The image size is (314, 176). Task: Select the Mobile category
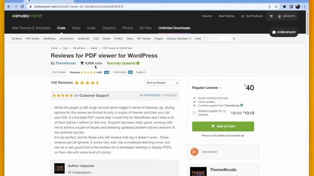tap(106, 39)
